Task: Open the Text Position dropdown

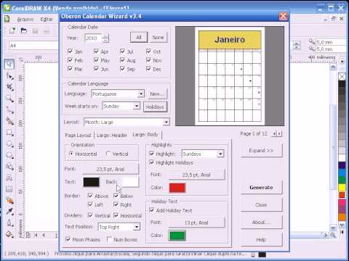Action: coord(137,227)
